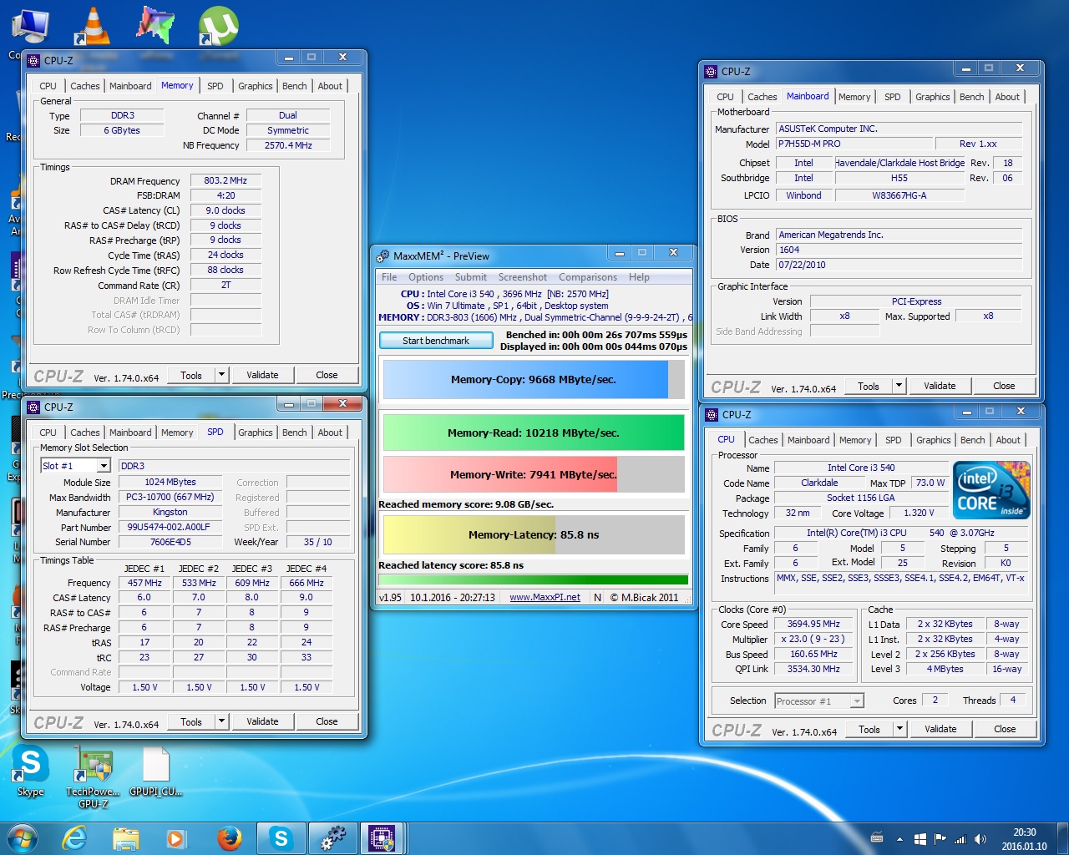Open the Screenshot menu in MaxxMEM
The height and width of the screenshot is (855, 1069).
point(523,277)
